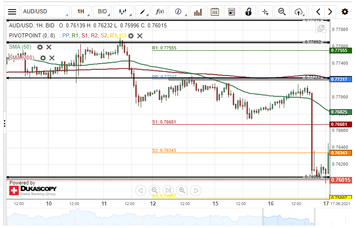This screenshot has height=228, width=356.
Task: Click the SMA 0.76825 price tag
Action: [x=341, y=112]
